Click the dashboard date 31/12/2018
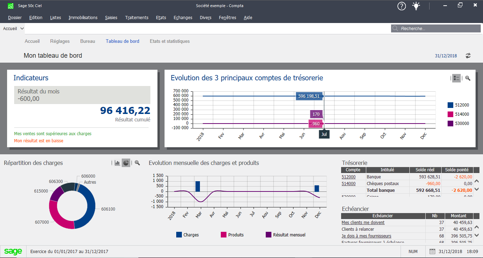The height and width of the screenshot is (258, 483). 446,56
